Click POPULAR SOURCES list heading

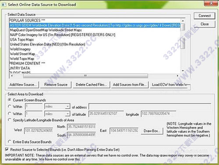tap(27, 20)
